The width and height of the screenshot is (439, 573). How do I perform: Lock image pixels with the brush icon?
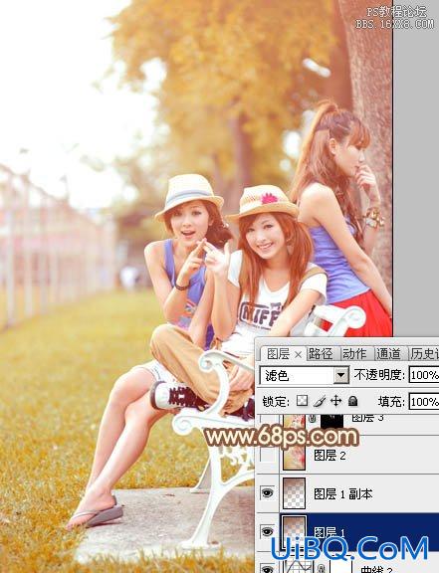pos(320,401)
